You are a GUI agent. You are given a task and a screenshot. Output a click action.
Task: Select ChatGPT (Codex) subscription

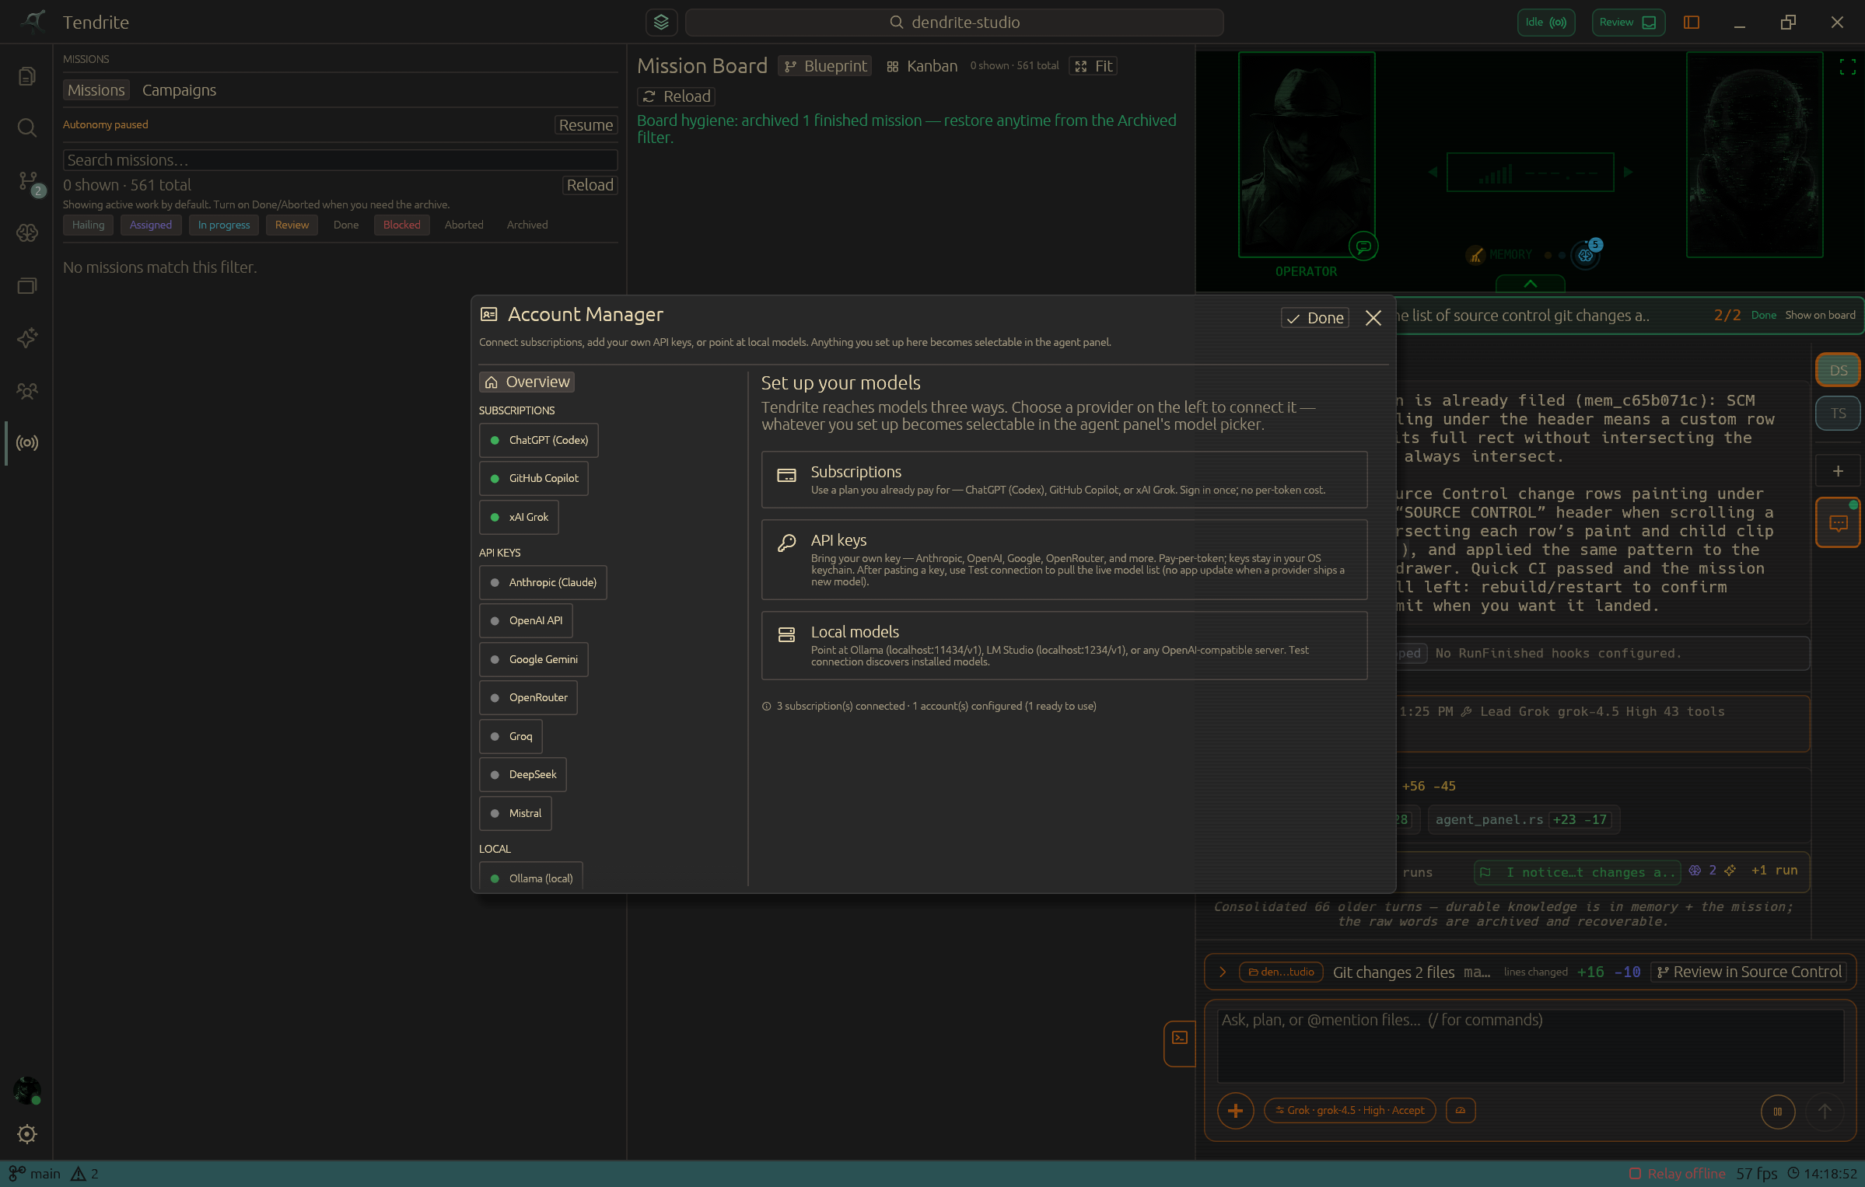tap(538, 440)
